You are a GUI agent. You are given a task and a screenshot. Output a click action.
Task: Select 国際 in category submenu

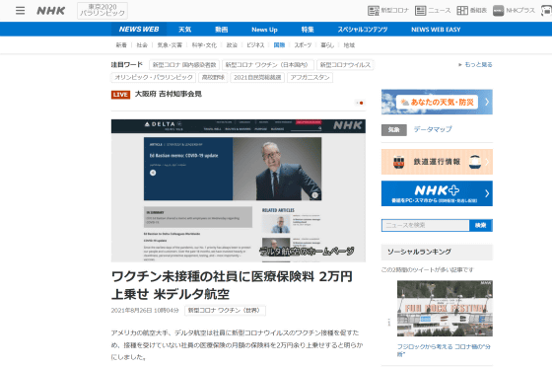tap(279, 45)
